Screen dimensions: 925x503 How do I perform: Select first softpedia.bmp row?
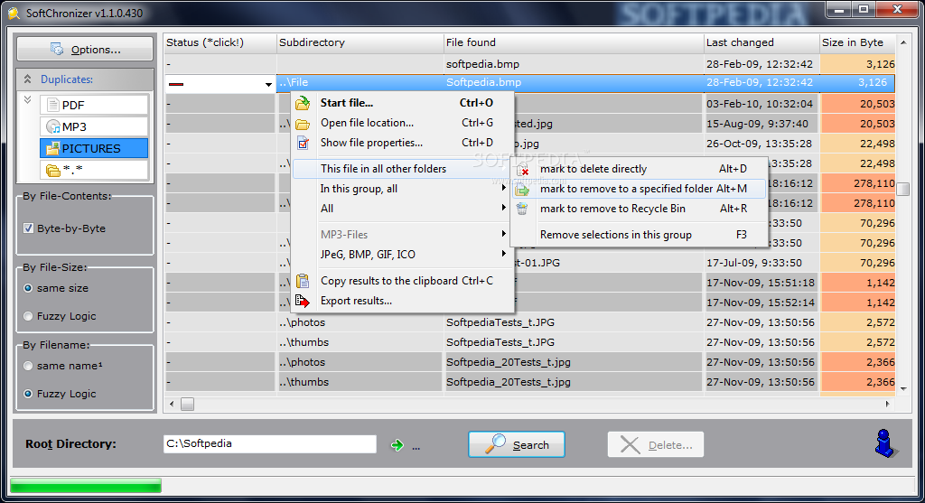(529, 64)
